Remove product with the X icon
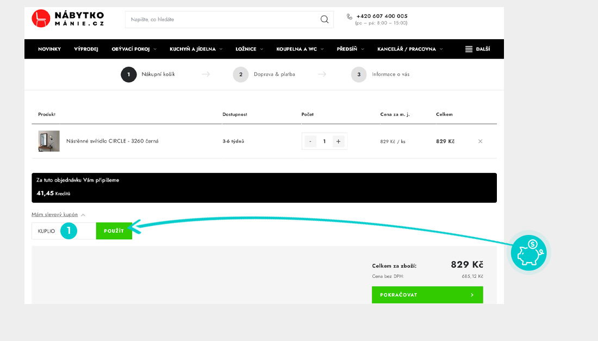The image size is (598, 341). (x=480, y=141)
